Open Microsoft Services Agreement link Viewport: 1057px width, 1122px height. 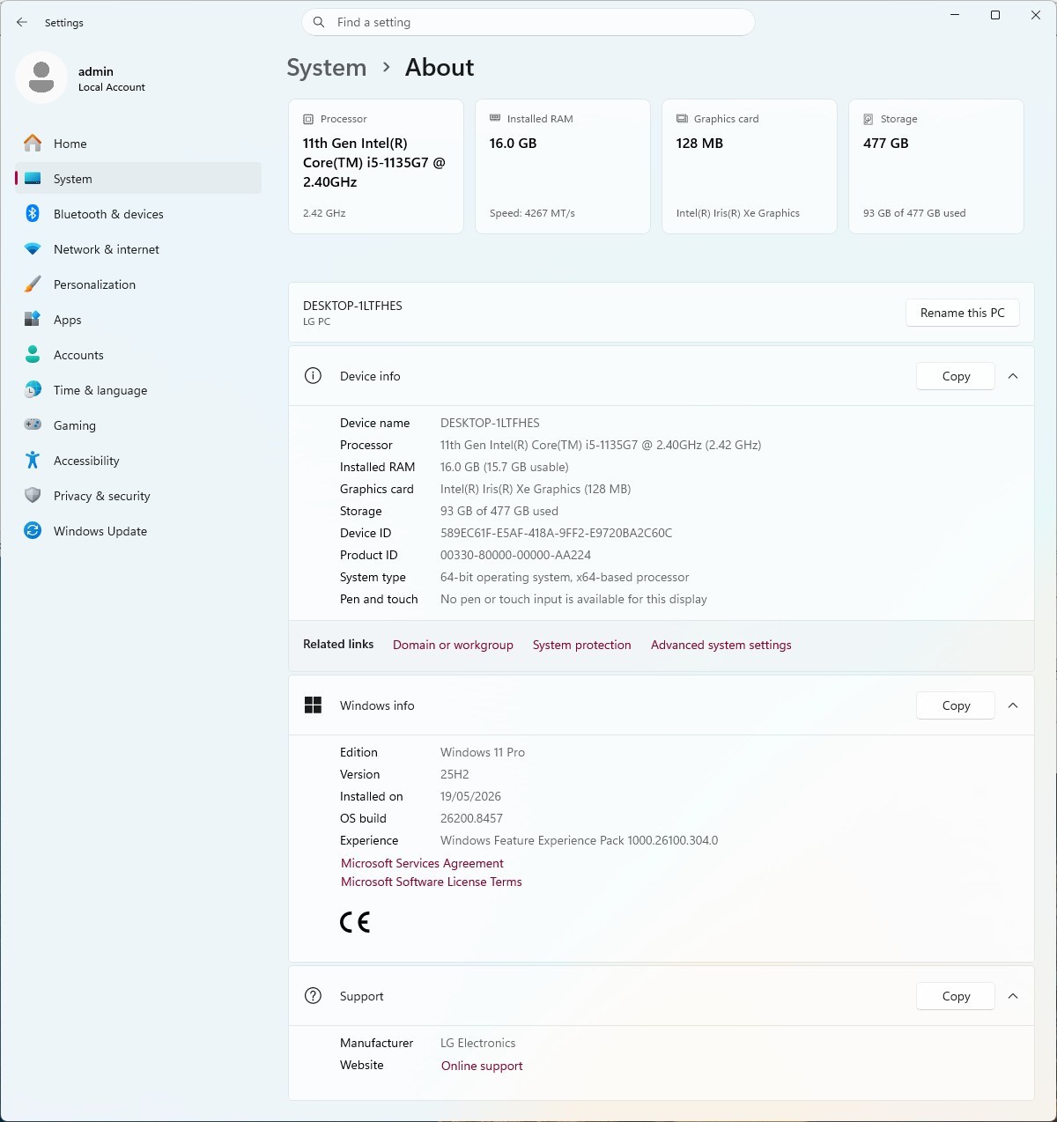(x=422, y=863)
